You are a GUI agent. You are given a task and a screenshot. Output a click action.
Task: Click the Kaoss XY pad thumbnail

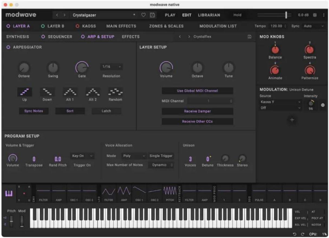25,194
